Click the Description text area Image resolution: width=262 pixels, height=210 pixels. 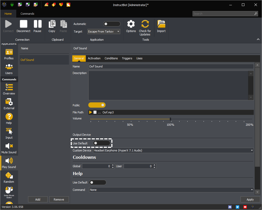coord(168,85)
